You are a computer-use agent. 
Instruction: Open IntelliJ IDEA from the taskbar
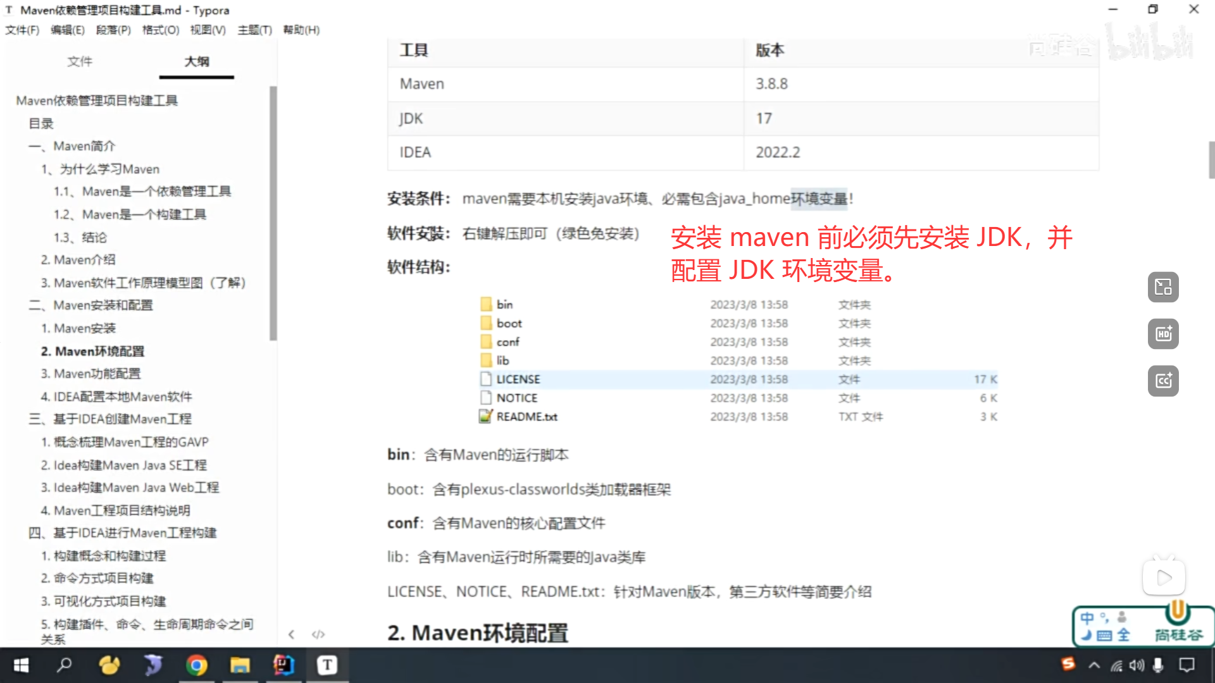click(x=283, y=665)
